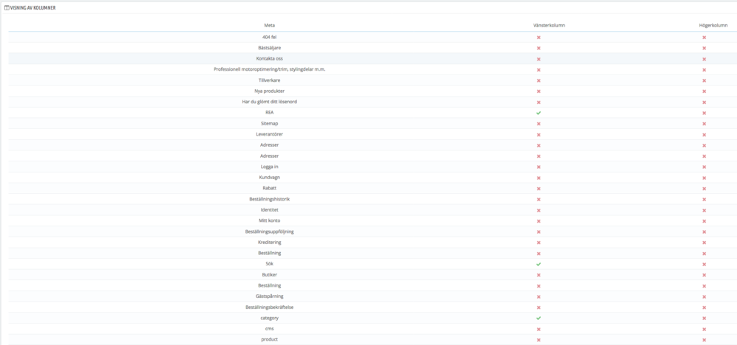Toggle left column for Nya produkter
The width and height of the screenshot is (737, 345).
539,91
